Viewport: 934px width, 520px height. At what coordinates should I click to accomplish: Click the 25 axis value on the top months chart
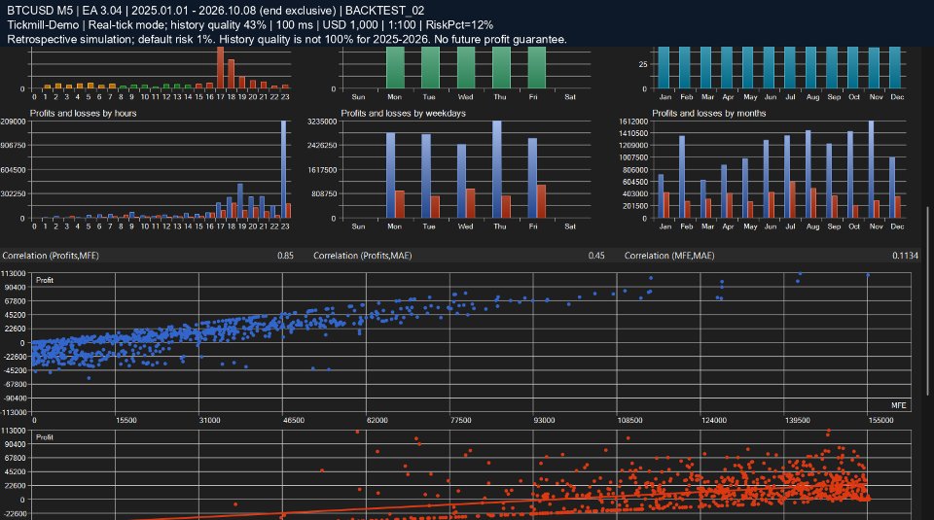click(643, 64)
